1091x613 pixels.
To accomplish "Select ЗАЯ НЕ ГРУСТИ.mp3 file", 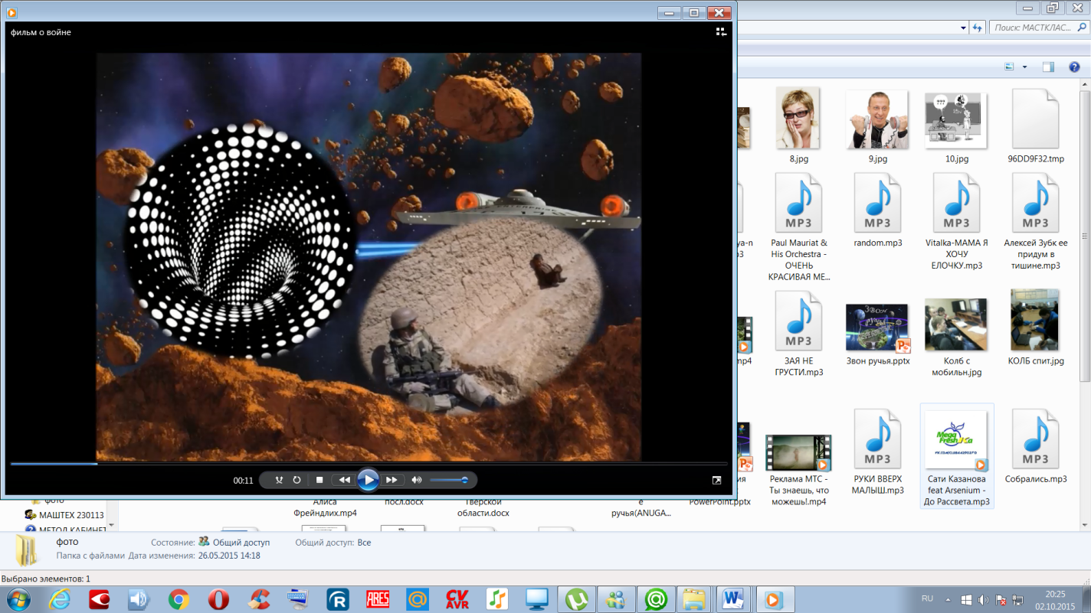I will 798,334.
